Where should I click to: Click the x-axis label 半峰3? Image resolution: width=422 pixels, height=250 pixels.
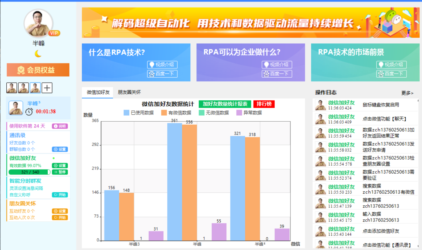(134, 244)
